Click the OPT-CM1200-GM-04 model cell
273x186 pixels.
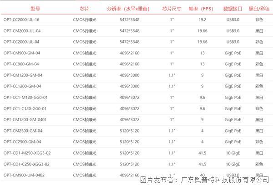coord(23,75)
